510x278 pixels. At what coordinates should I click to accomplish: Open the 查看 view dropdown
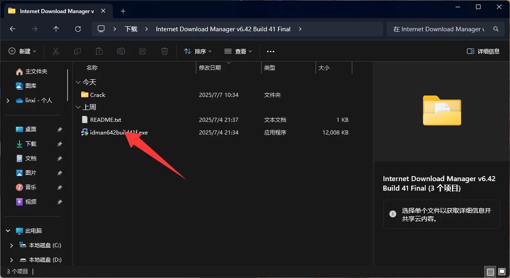[x=238, y=51]
